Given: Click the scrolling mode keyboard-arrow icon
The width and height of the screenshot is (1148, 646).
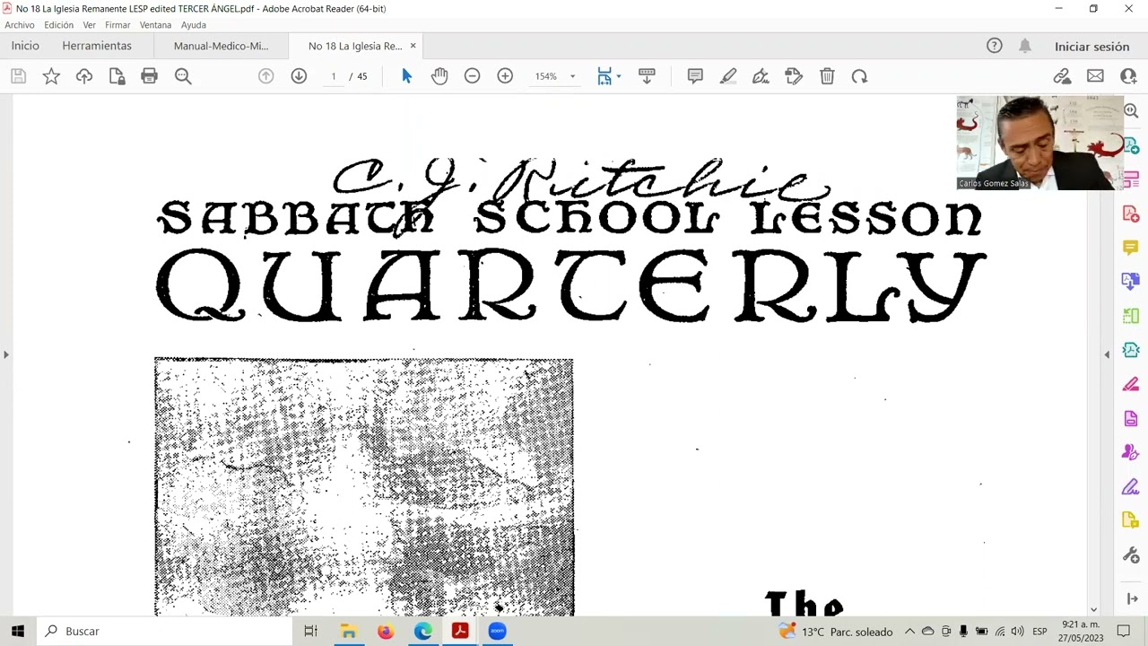Looking at the screenshot, I should tap(647, 76).
